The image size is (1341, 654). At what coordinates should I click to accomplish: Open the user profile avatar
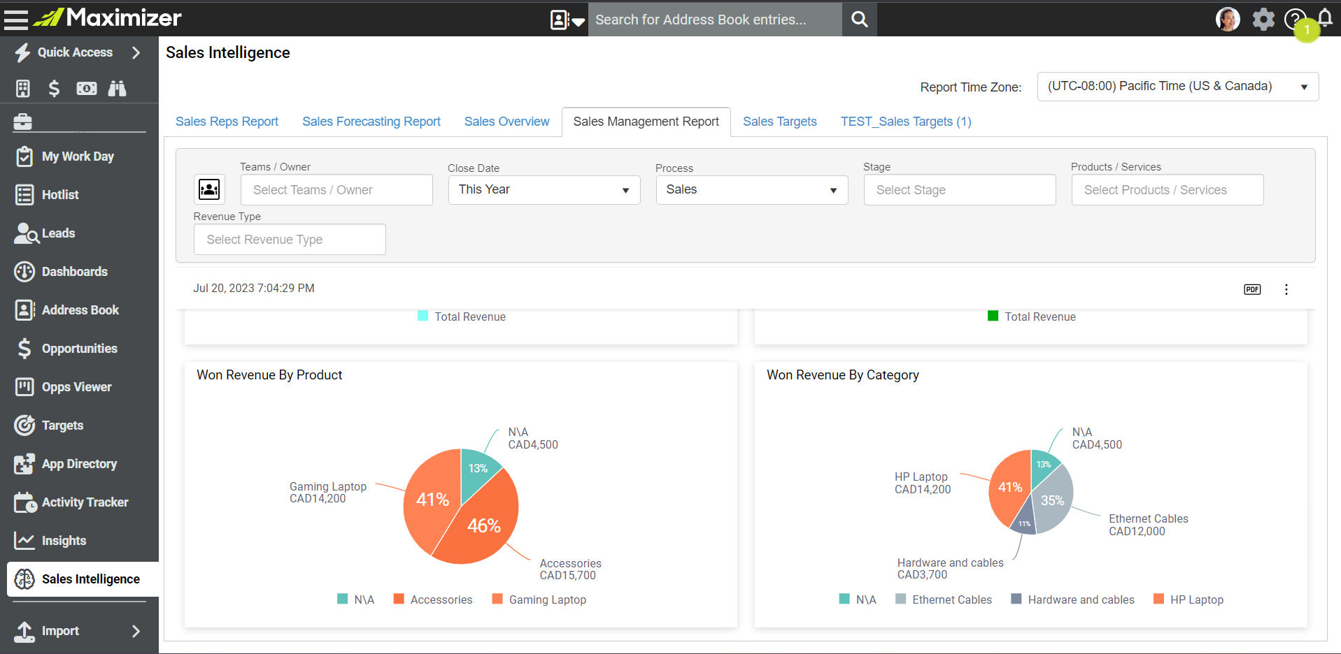1228,19
